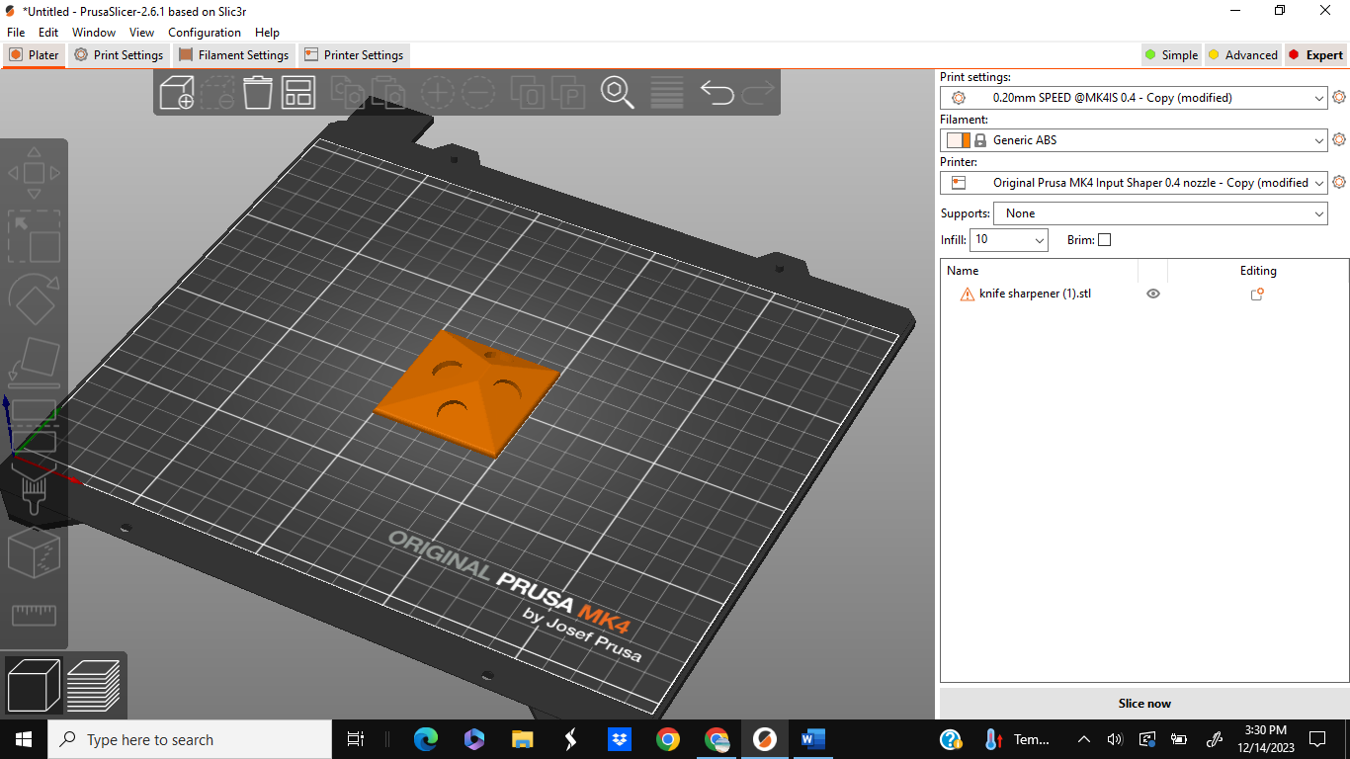Open Dropbox from the taskbar
This screenshot has height=759, width=1350.
(620, 739)
